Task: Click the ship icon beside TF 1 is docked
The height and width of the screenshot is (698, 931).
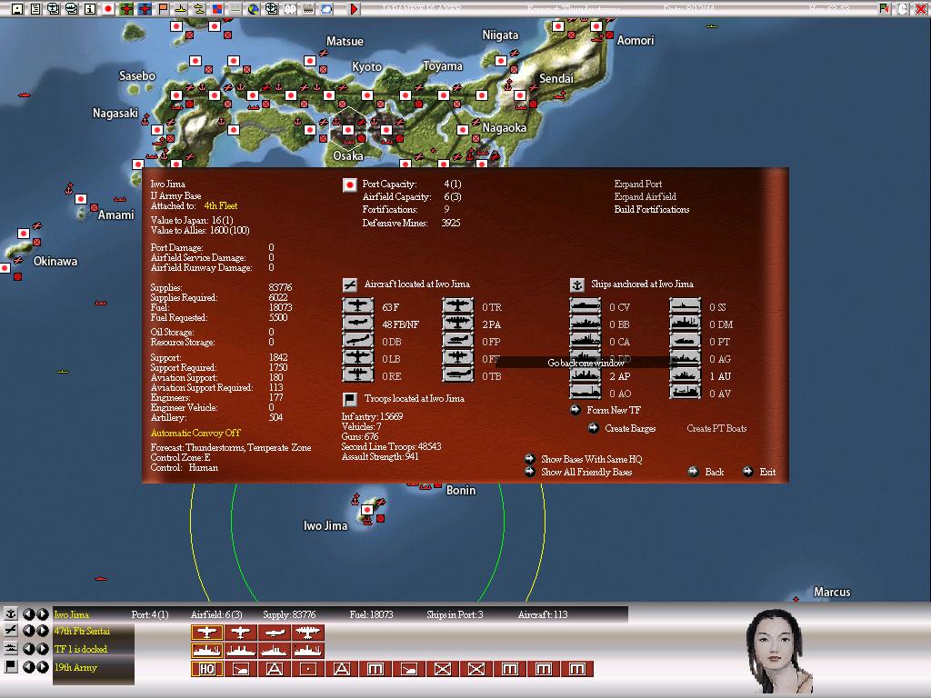Action: pos(11,648)
